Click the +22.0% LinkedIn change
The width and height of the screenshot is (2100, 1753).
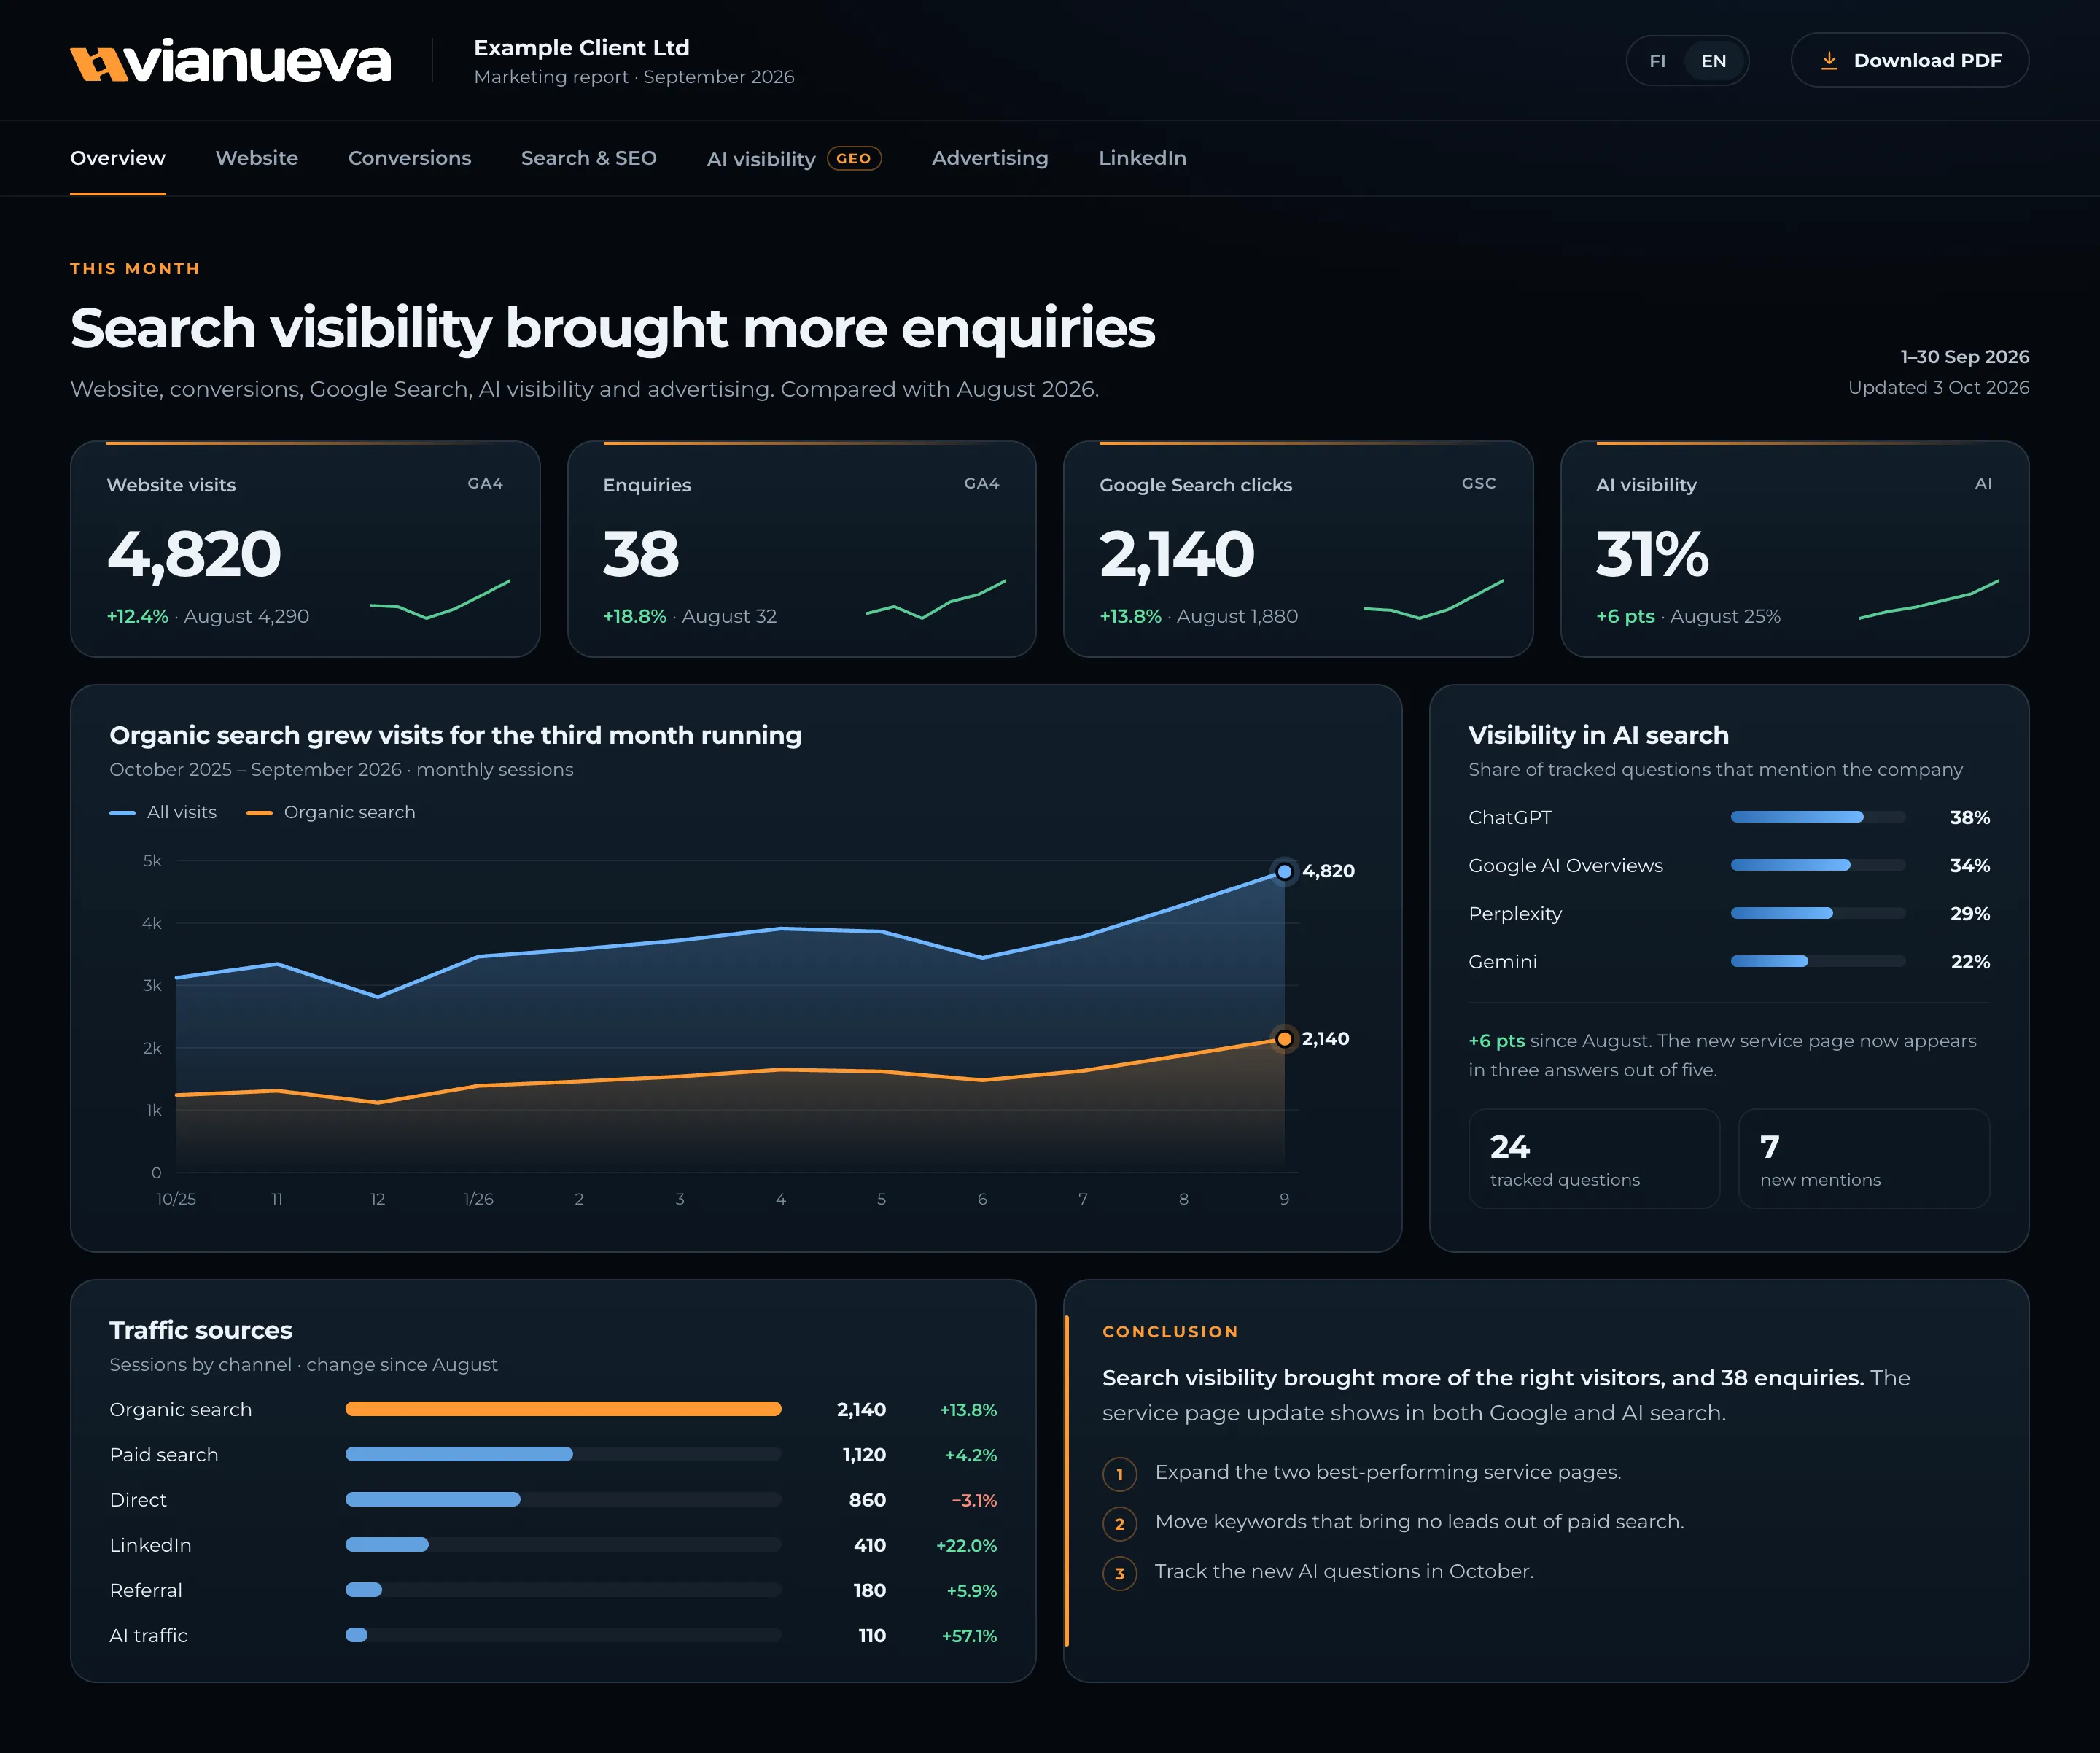coord(966,1545)
